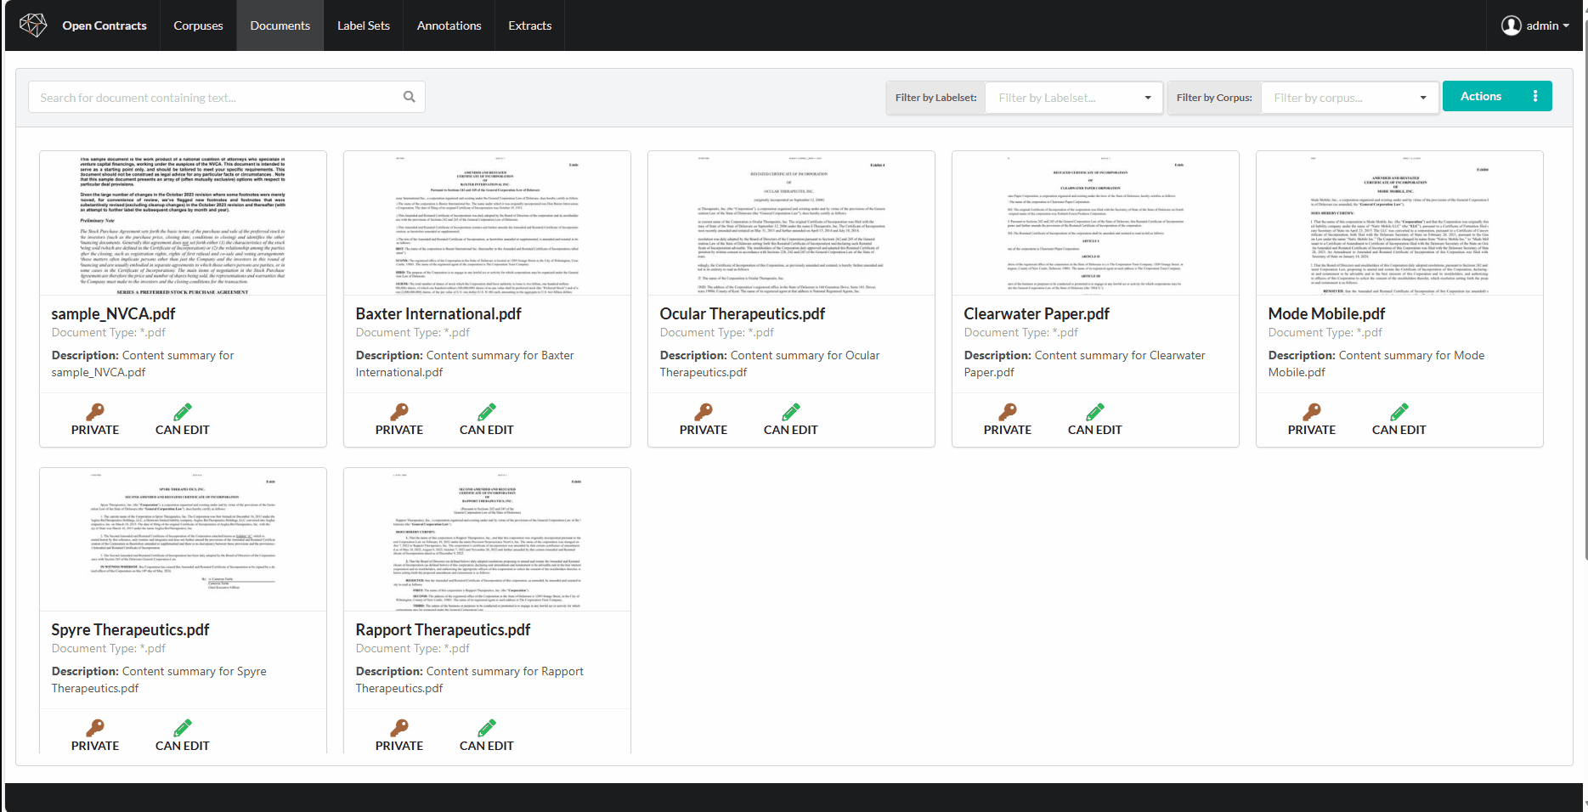The height and width of the screenshot is (812, 1588).
Task: Open the Ocular Therapeutics.pdf thumbnail
Action: pos(791,223)
